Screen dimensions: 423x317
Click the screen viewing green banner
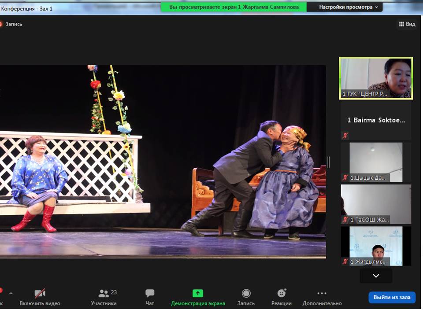click(x=234, y=7)
